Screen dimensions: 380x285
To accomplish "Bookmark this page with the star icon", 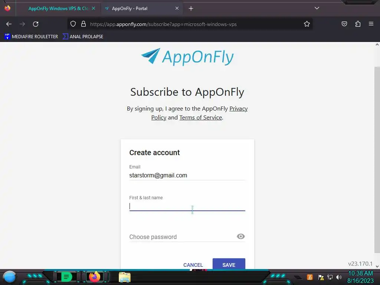I will click(x=307, y=24).
